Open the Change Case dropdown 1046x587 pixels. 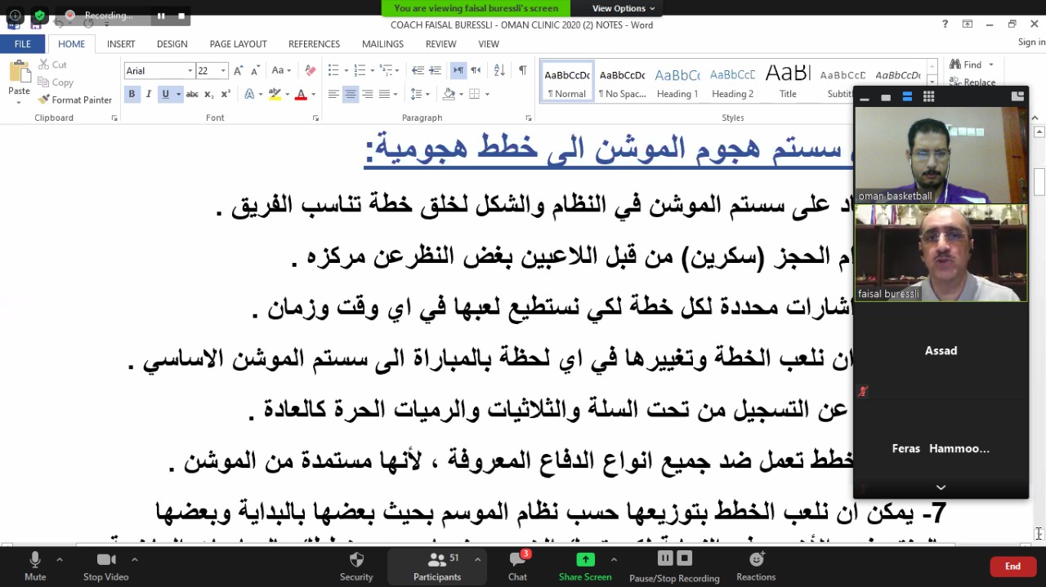pos(282,71)
